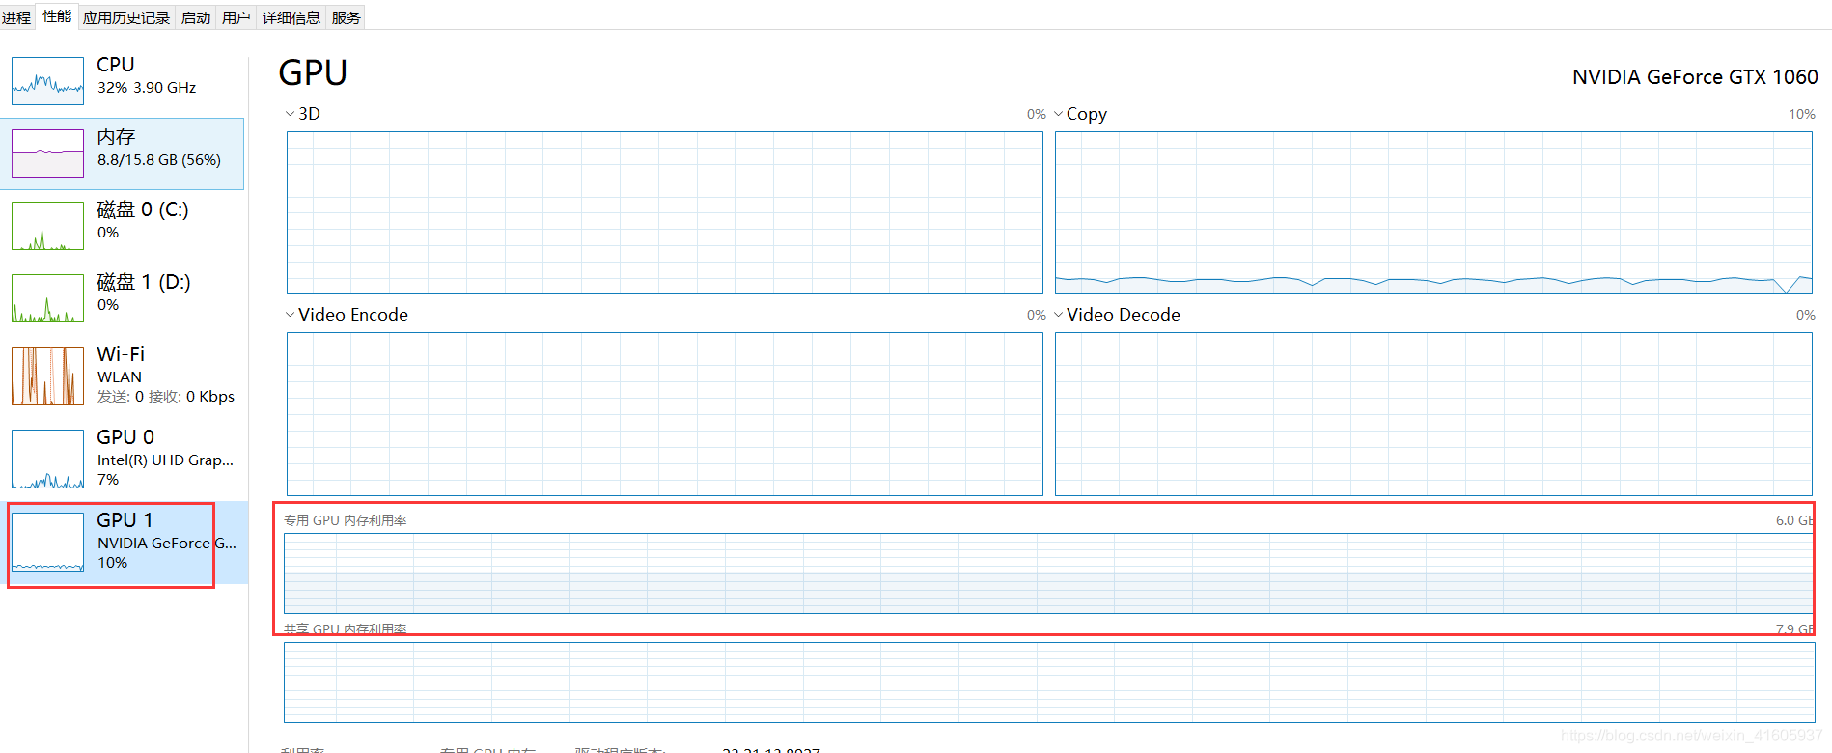Screen dimensions: 1832x753
Task: Switch to the 进程 tab
Action: (16, 17)
